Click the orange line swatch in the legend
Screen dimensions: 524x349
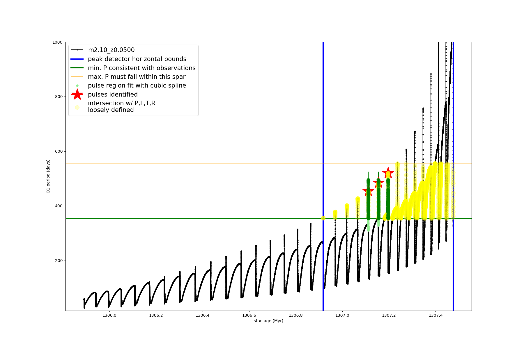coord(77,77)
